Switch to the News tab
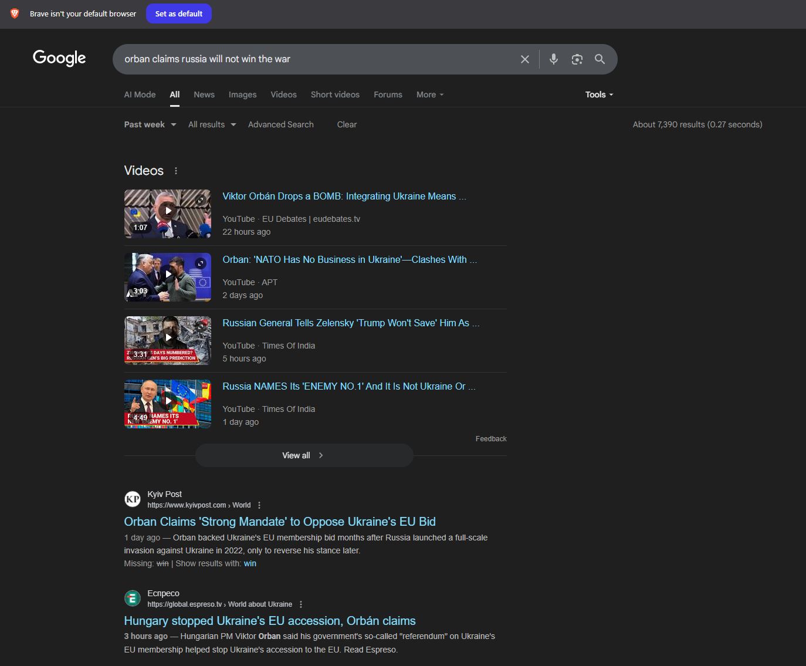Image resolution: width=806 pixels, height=666 pixels. (204, 94)
